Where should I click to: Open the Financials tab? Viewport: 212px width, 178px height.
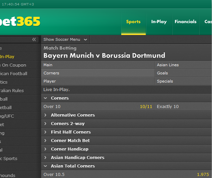(x=185, y=22)
